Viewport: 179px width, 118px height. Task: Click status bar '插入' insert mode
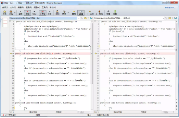click(x=89, y=115)
